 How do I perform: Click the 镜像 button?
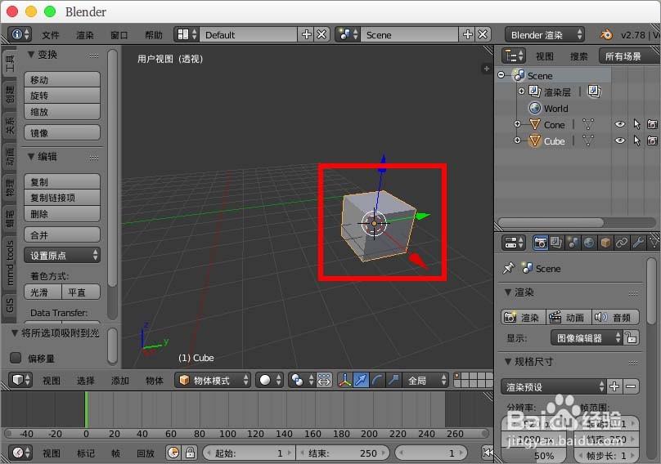click(x=62, y=132)
